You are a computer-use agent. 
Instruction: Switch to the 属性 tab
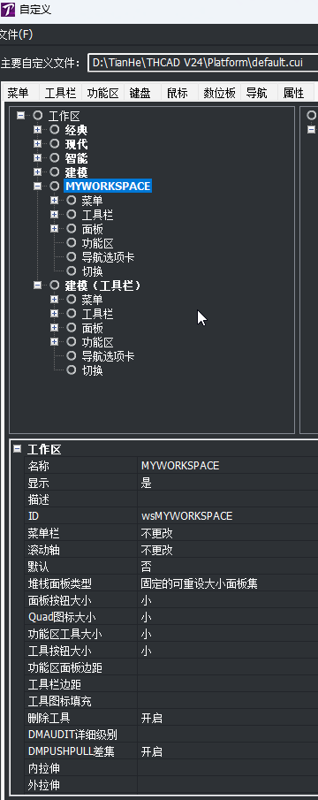coord(293,93)
